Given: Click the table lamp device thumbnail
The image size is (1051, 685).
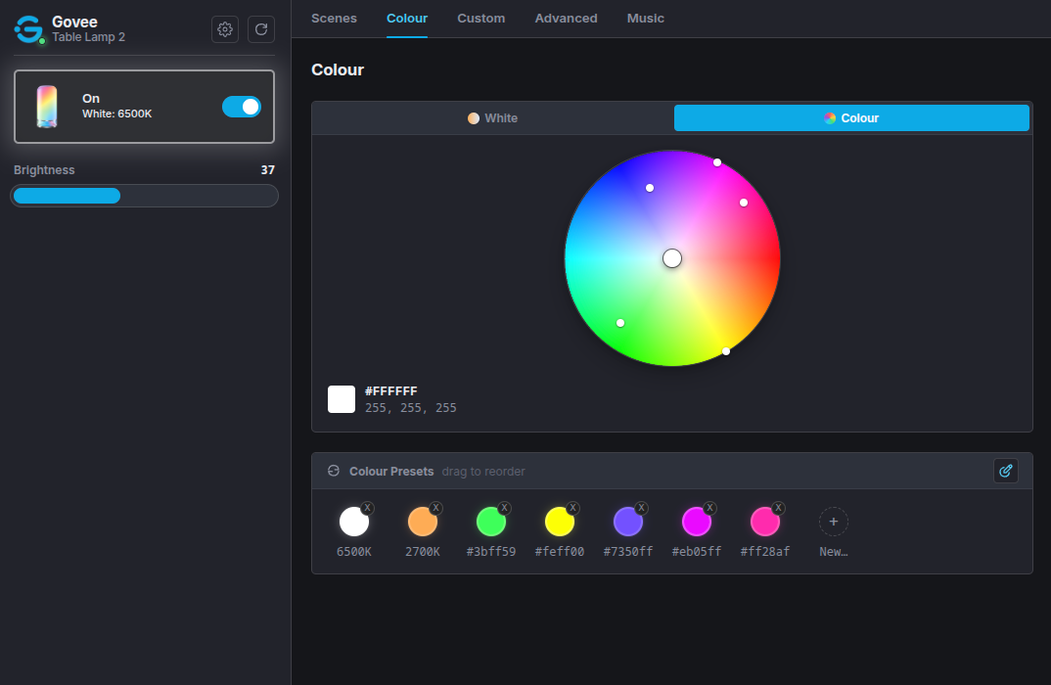Looking at the screenshot, I should coord(47,107).
